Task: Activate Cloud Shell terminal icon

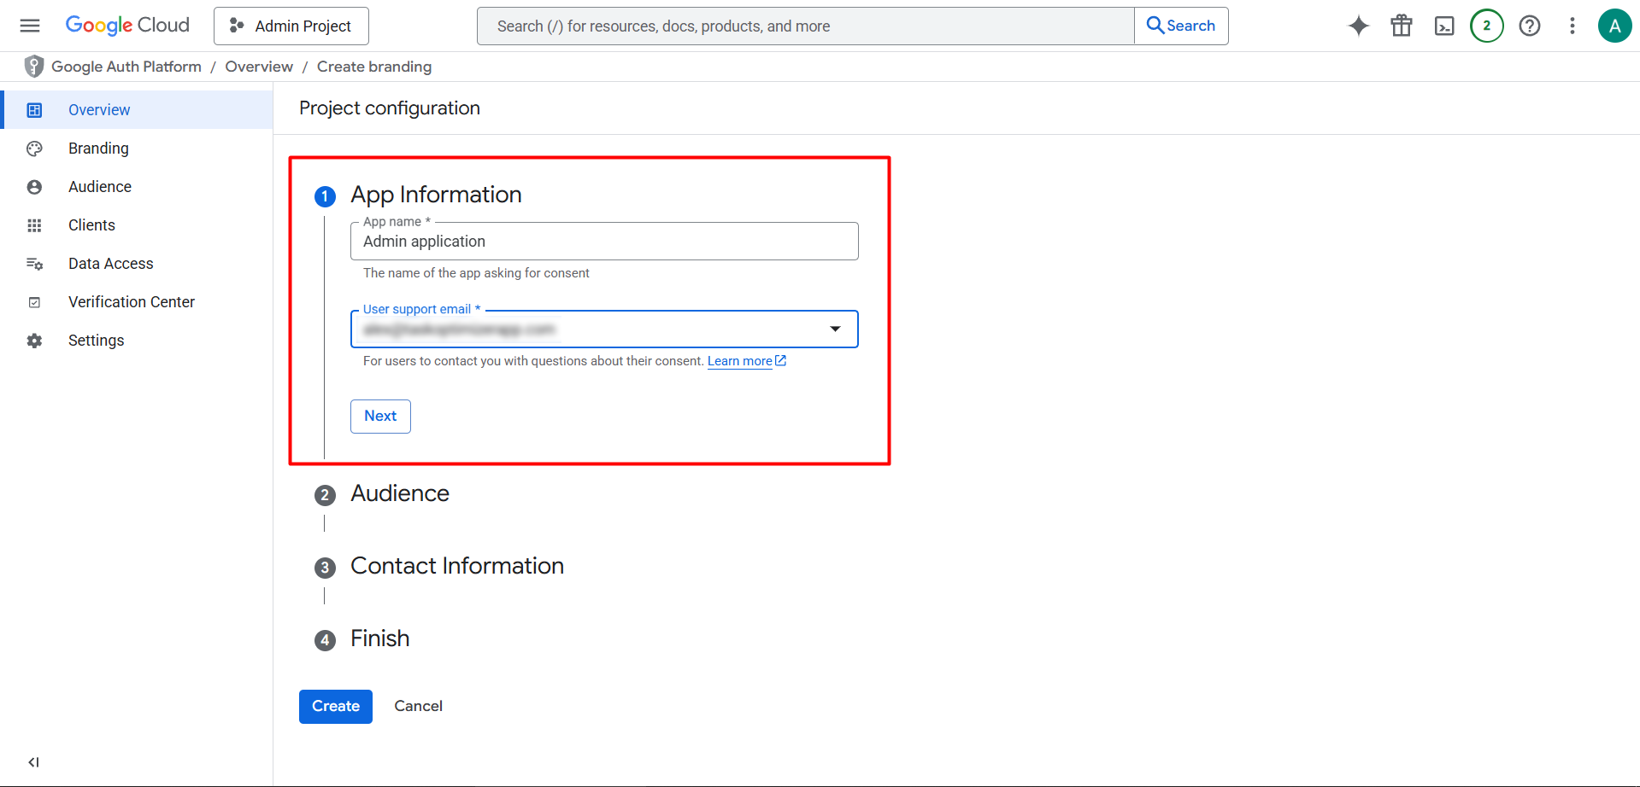Action: (x=1444, y=26)
